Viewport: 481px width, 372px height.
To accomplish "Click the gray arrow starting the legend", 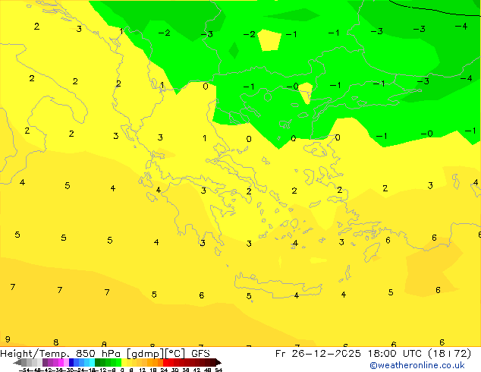I will pyautogui.click(x=17, y=362).
